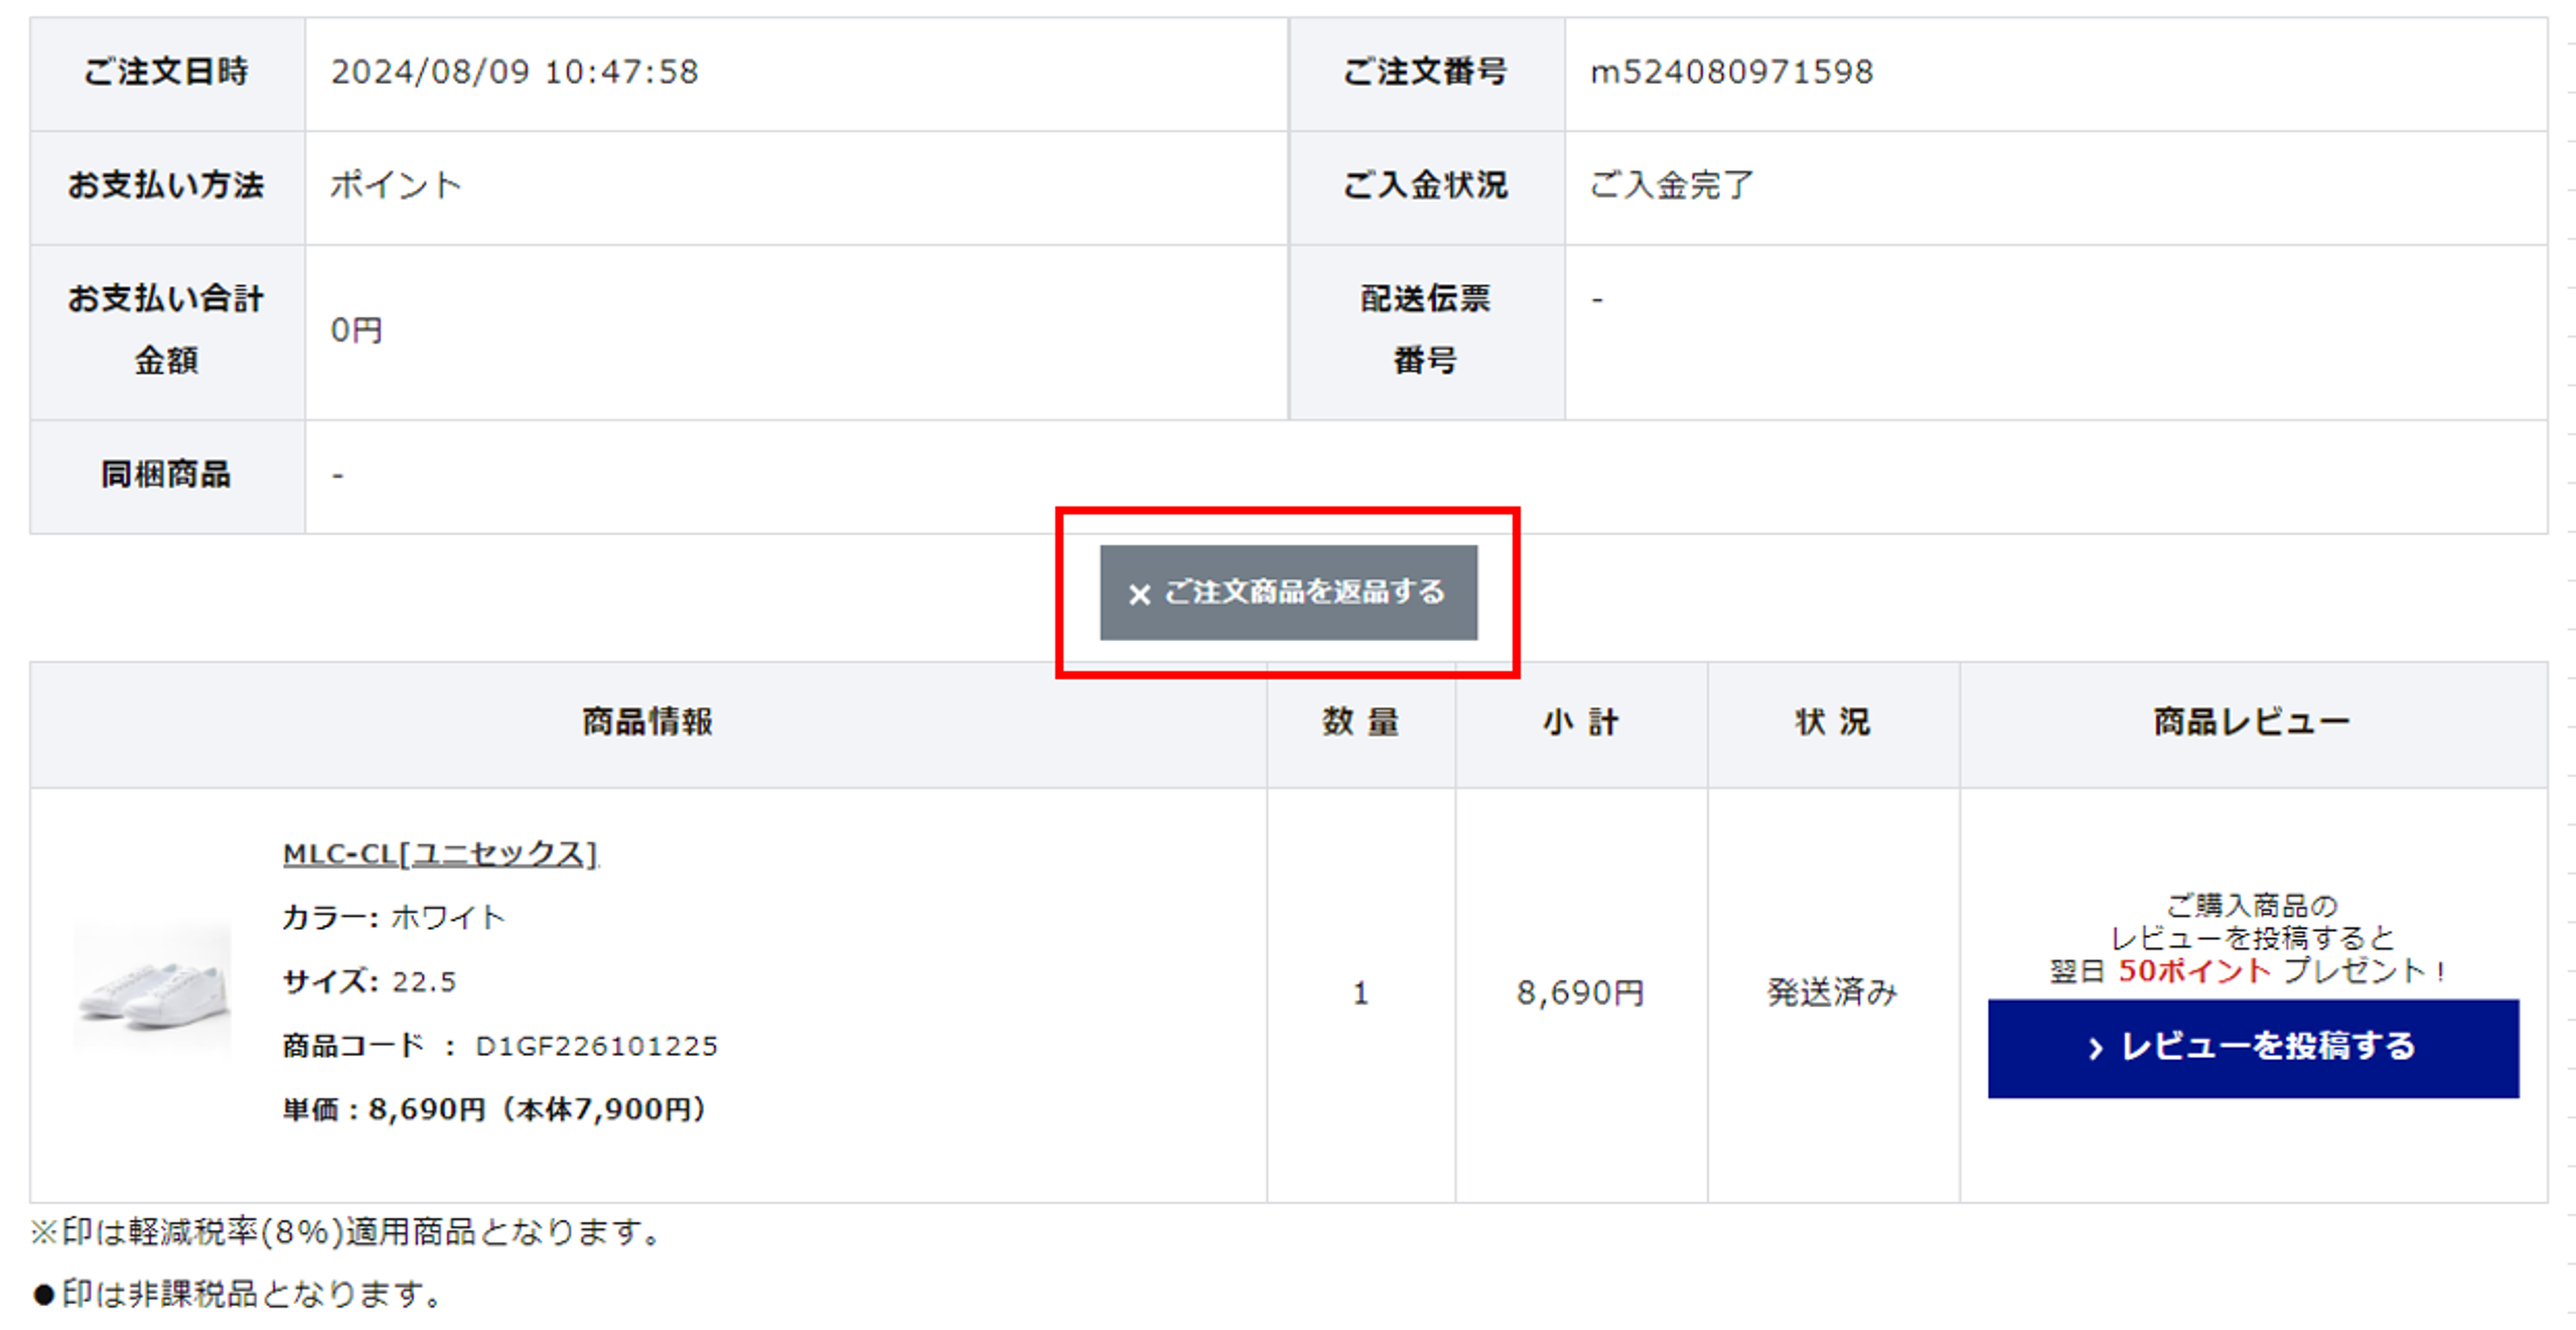Click the size 22.5 text
Image resolution: width=2576 pixels, height=1330 pixels.
(424, 982)
